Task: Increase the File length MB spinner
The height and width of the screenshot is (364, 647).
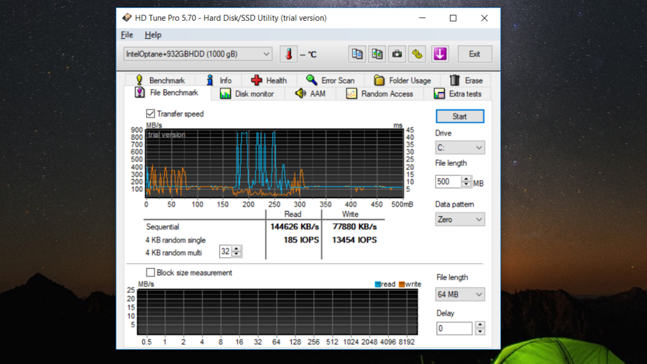Action: [467, 179]
